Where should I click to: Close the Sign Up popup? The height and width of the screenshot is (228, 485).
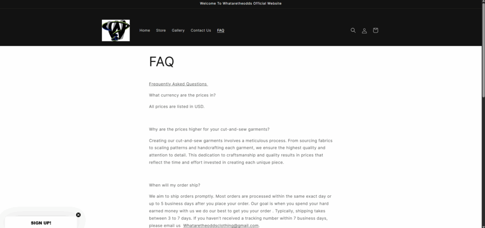pos(78,215)
